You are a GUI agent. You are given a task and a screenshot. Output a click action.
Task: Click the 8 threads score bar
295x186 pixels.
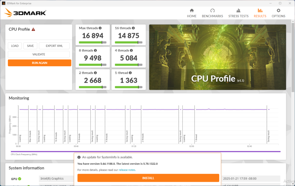[x=92, y=65]
